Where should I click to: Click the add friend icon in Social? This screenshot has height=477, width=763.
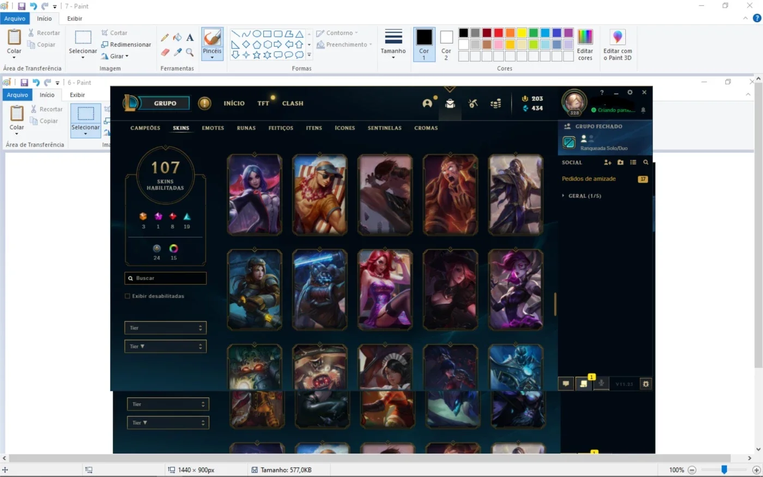point(608,162)
